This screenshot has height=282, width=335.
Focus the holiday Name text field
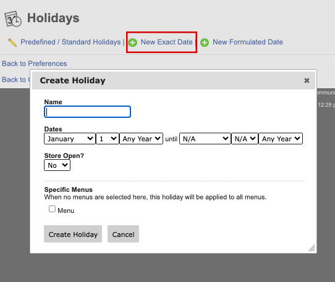tap(87, 112)
